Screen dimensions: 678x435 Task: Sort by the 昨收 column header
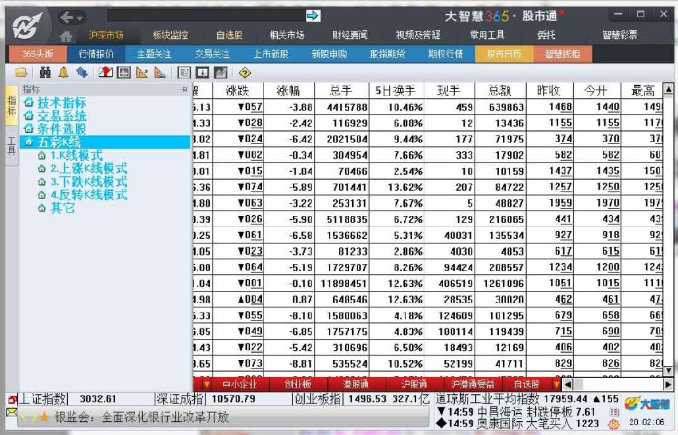[x=549, y=91]
